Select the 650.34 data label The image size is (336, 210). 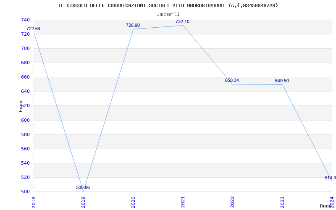pyautogui.click(x=232, y=80)
